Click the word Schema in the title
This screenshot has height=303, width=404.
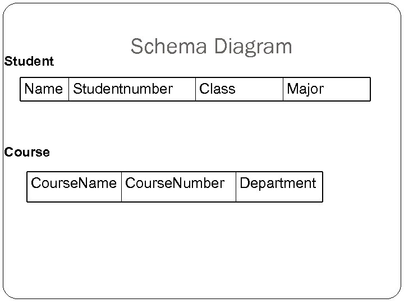point(165,47)
